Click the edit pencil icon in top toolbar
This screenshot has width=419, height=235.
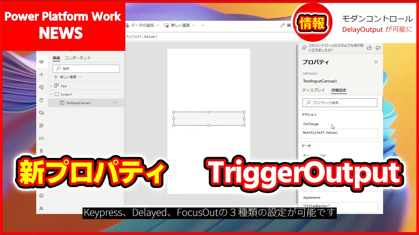click(x=283, y=25)
